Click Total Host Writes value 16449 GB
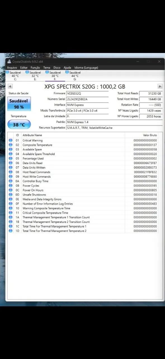165x359 pixels. click(151, 99)
